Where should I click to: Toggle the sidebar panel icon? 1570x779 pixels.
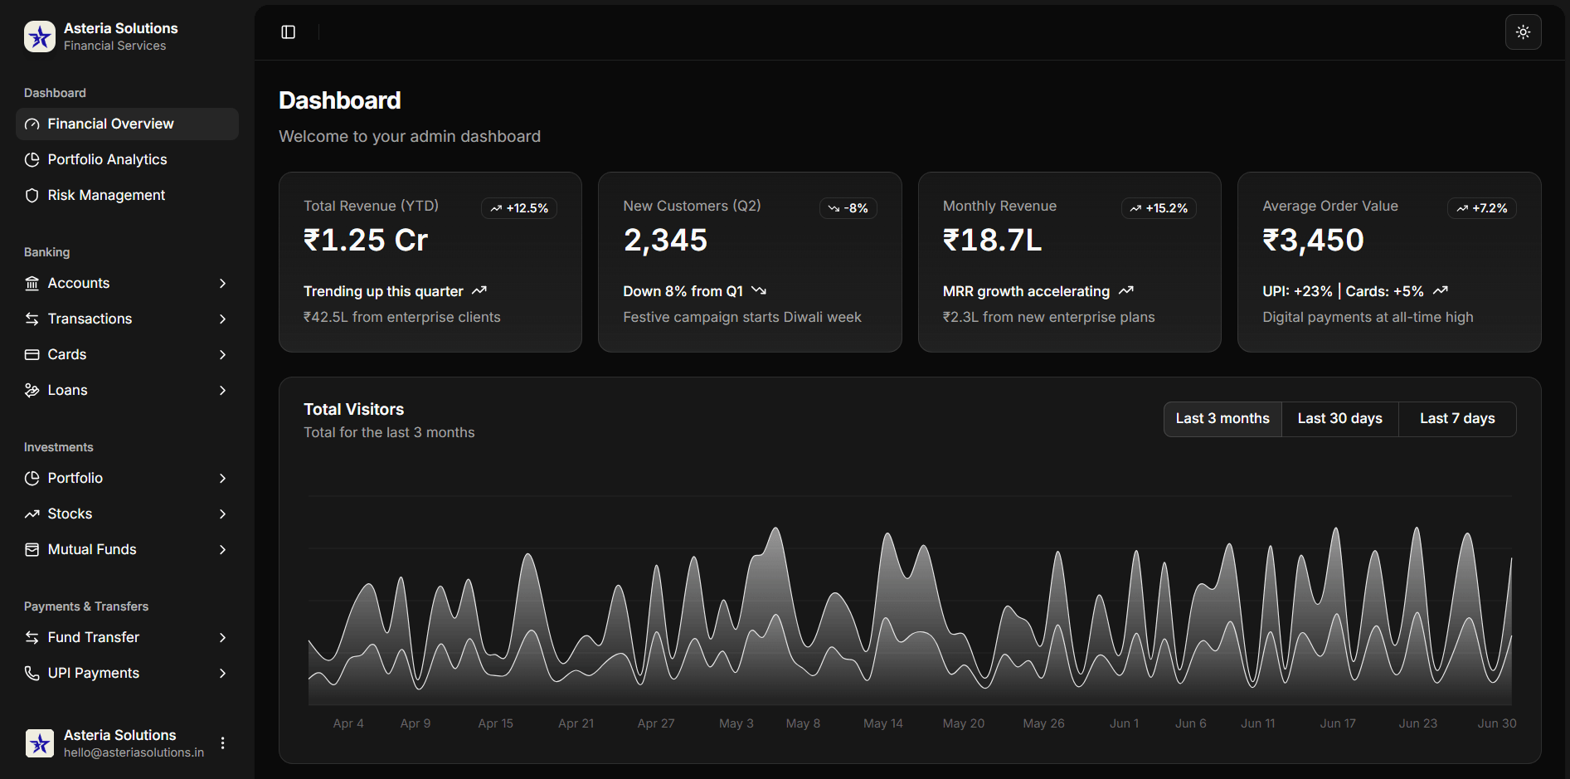(289, 32)
